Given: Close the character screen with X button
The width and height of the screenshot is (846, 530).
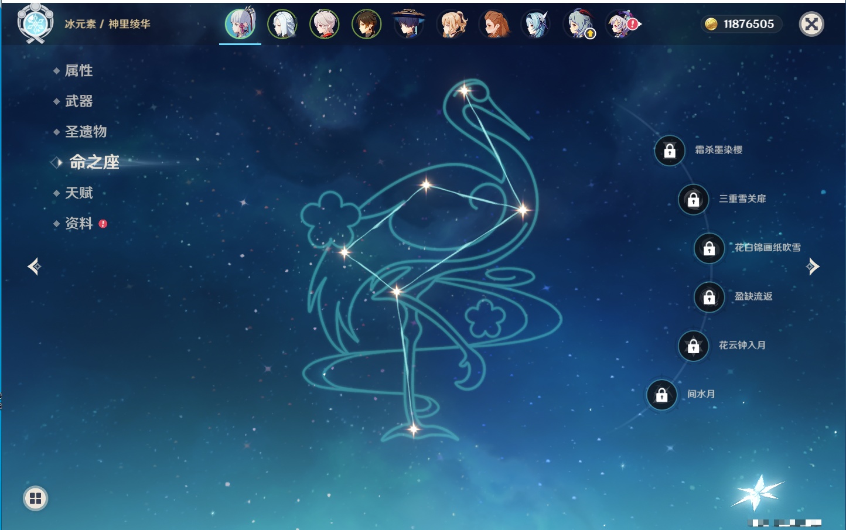Looking at the screenshot, I should (811, 24).
